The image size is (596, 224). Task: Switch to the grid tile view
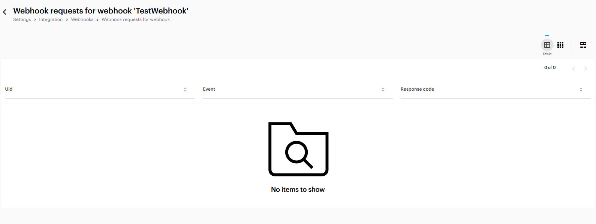560,45
